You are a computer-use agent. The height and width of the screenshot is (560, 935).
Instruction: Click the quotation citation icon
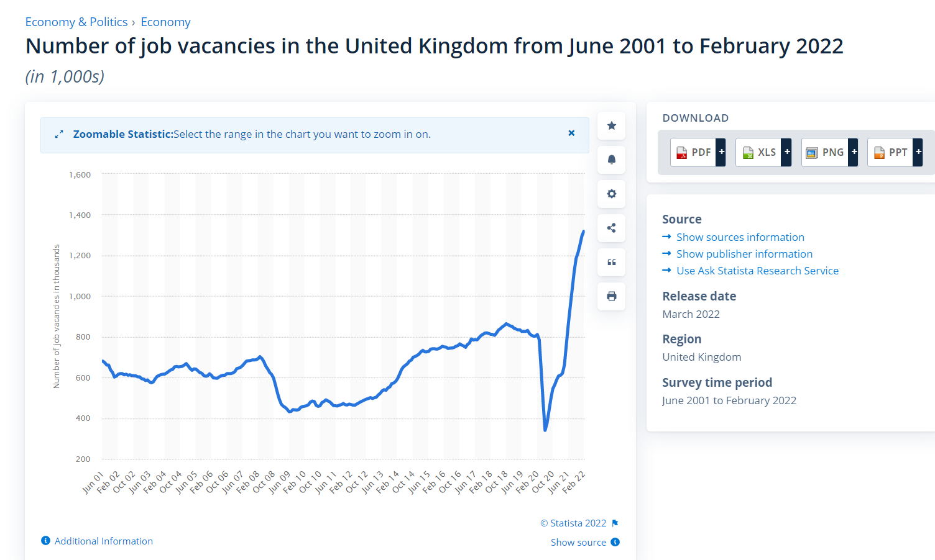612,262
